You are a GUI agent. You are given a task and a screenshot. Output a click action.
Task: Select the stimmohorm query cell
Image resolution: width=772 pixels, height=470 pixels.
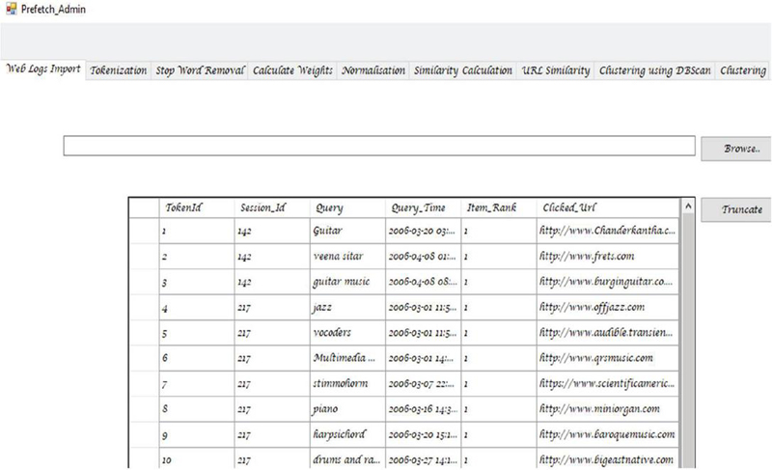pos(348,383)
